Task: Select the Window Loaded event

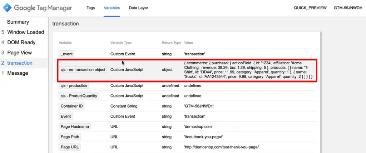Action: coord(25,32)
